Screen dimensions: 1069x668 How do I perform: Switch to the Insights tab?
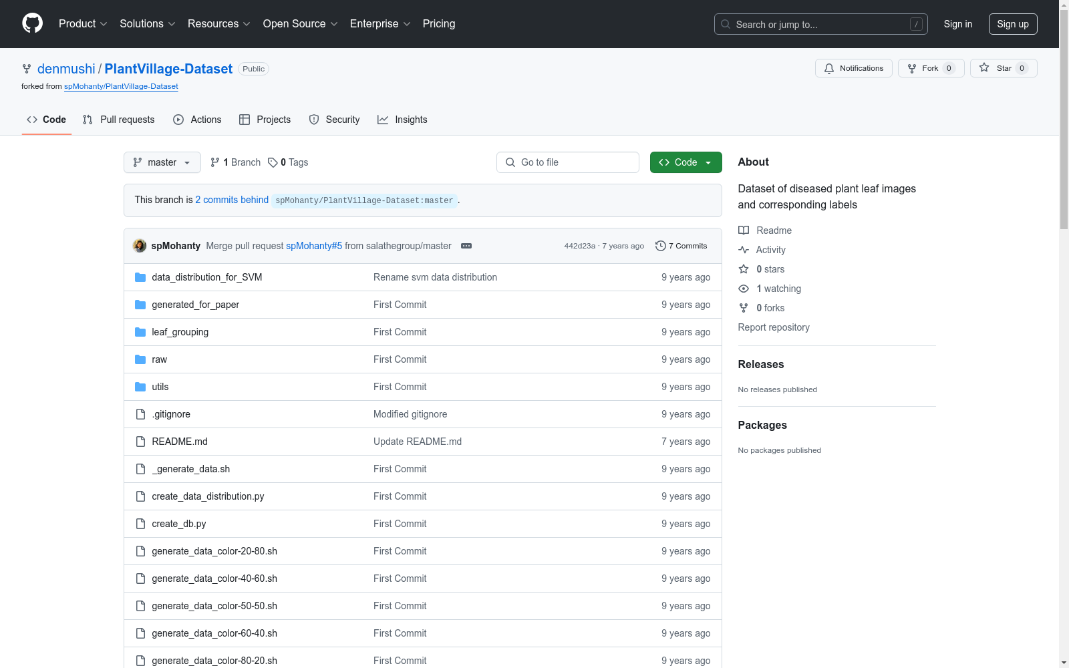click(x=402, y=120)
